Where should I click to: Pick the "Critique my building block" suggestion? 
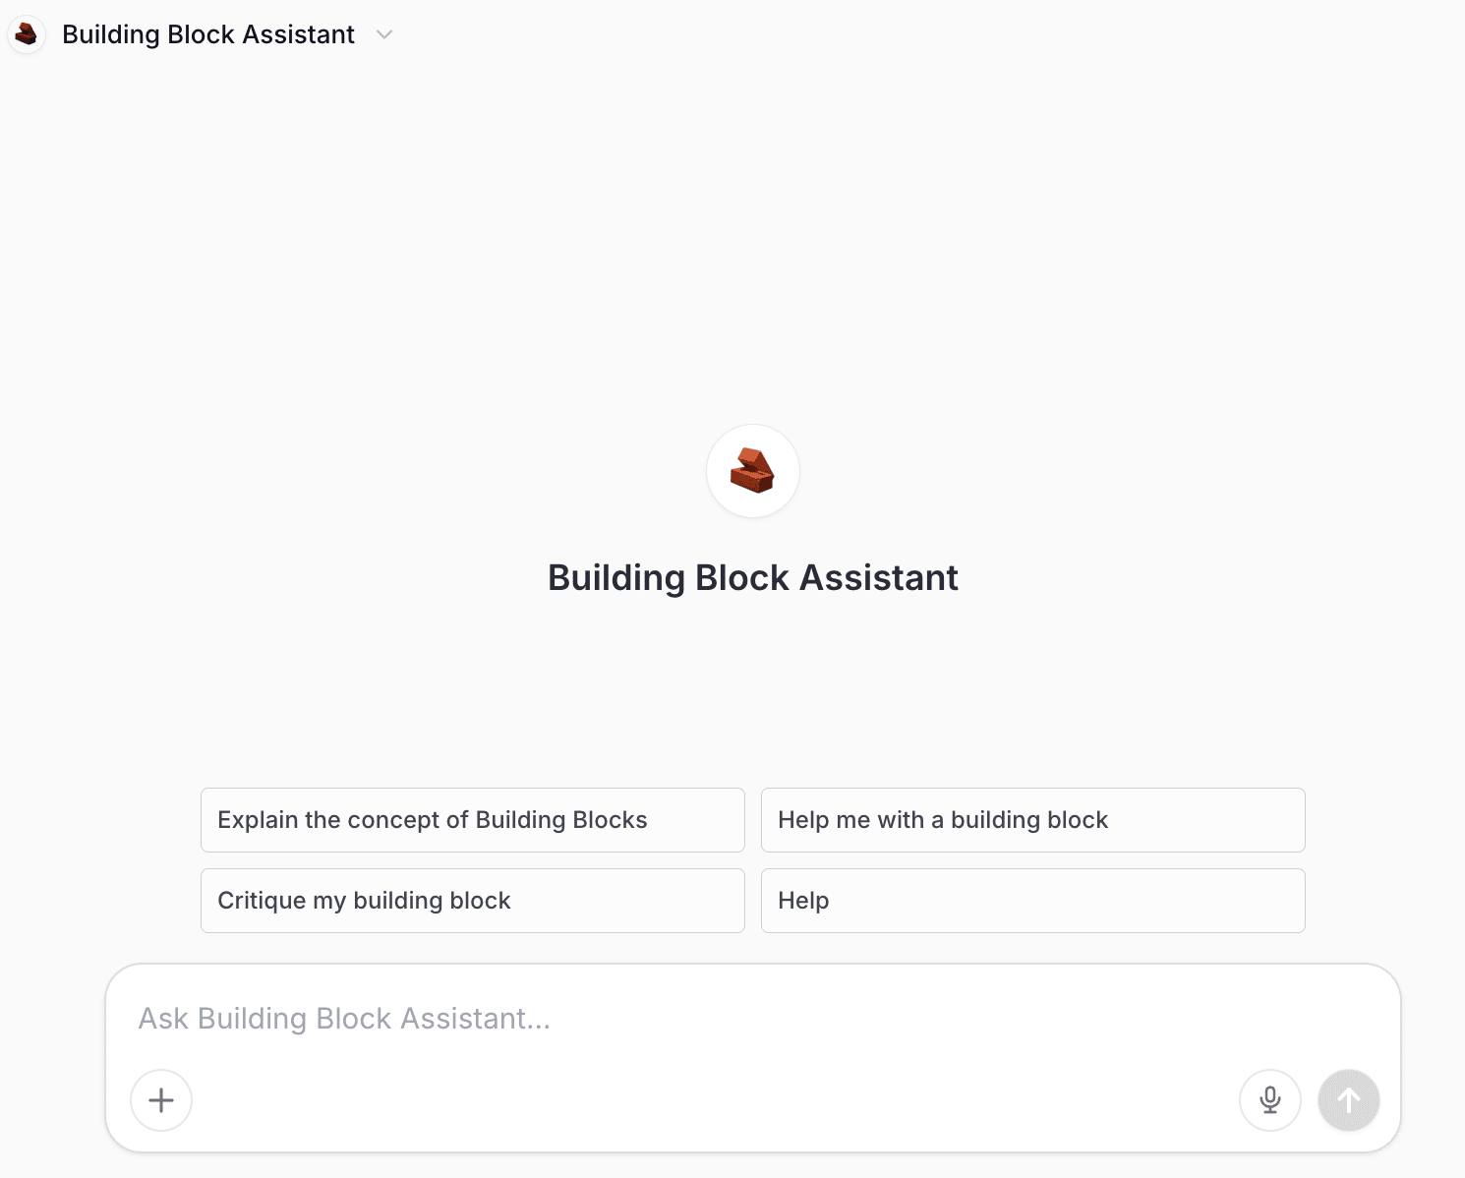click(473, 901)
